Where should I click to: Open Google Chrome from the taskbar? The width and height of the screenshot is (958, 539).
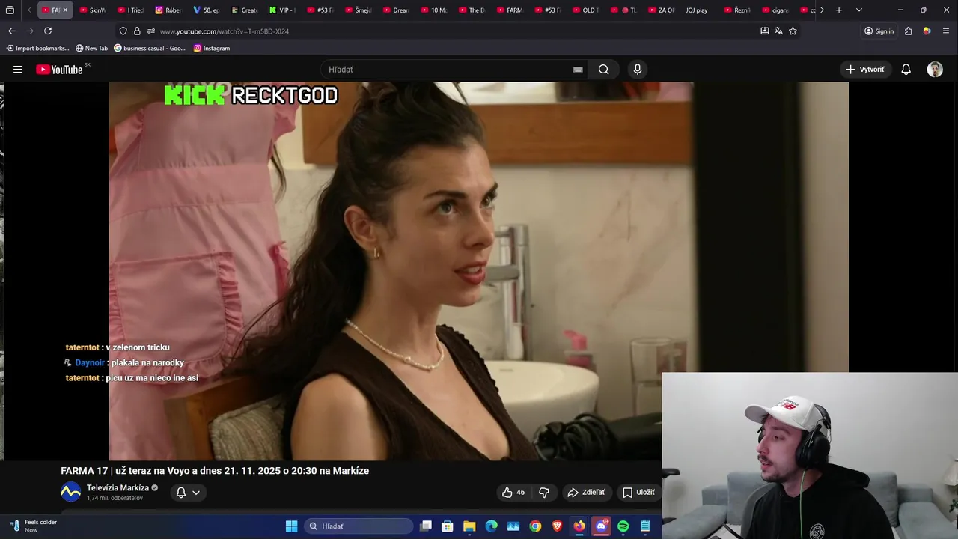[x=535, y=526]
